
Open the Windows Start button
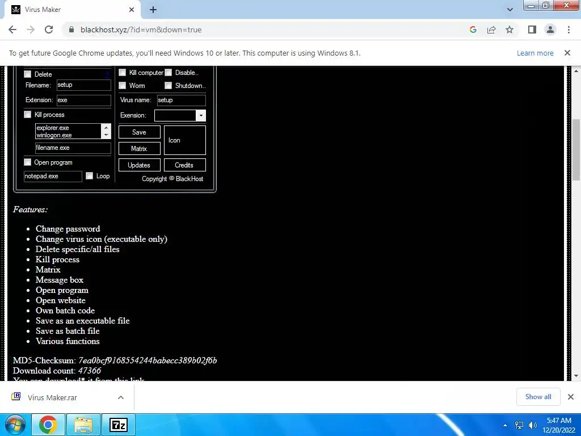tap(15, 425)
